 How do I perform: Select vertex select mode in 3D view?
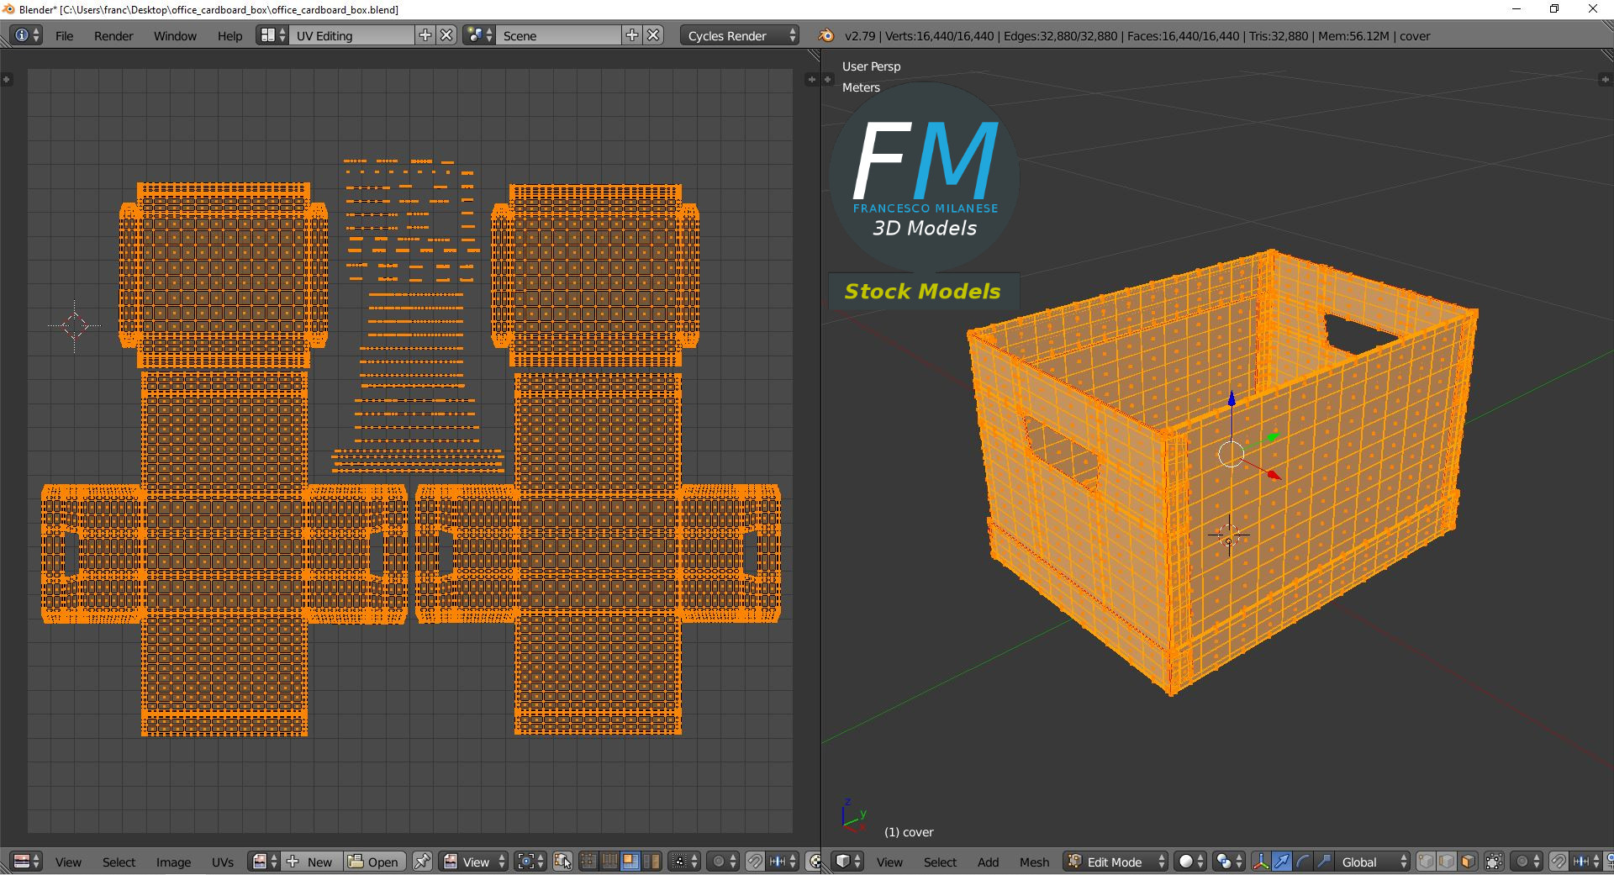(1426, 862)
